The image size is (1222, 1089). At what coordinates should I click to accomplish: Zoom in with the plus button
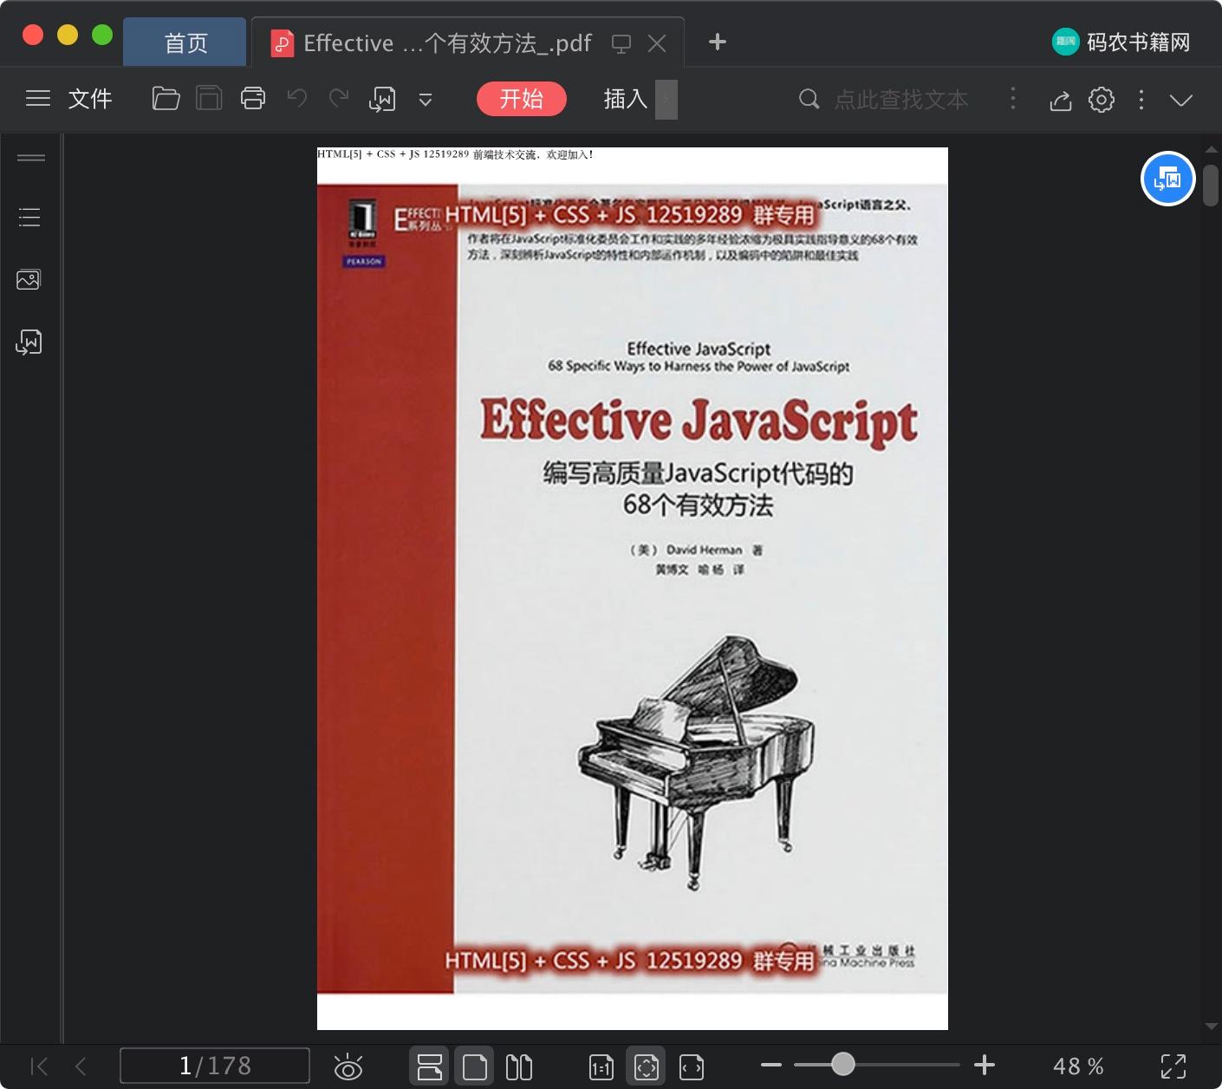985,1065
